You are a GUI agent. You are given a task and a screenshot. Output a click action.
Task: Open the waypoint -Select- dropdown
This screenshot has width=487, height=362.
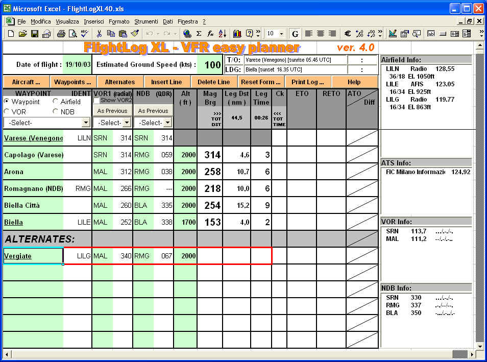click(x=86, y=123)
